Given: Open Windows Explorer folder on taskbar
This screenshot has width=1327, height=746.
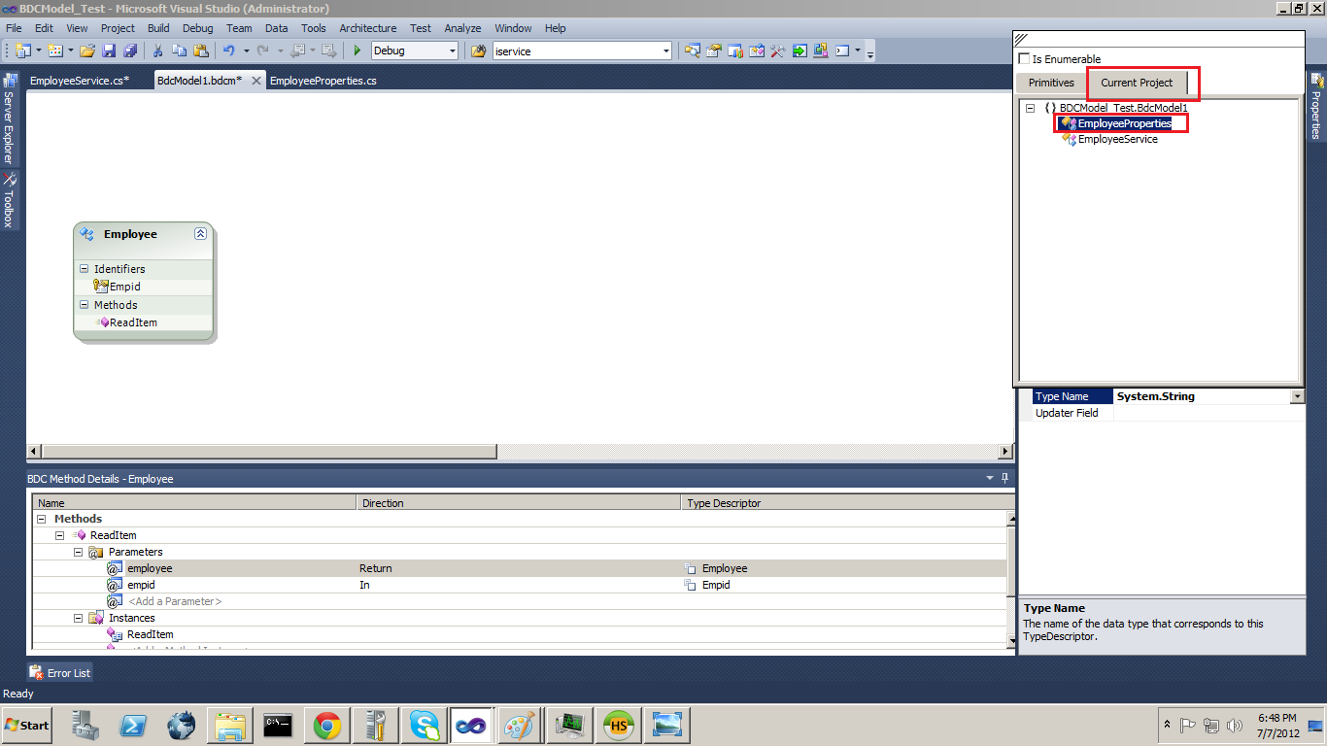Looking at the screenshot, I should point(230,725).
